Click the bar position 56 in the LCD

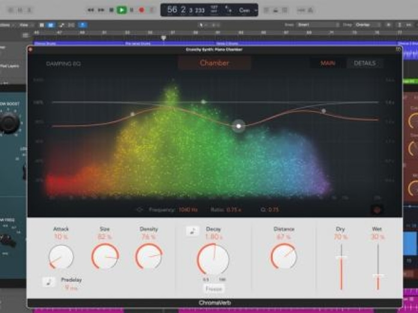tap(172, 10)
